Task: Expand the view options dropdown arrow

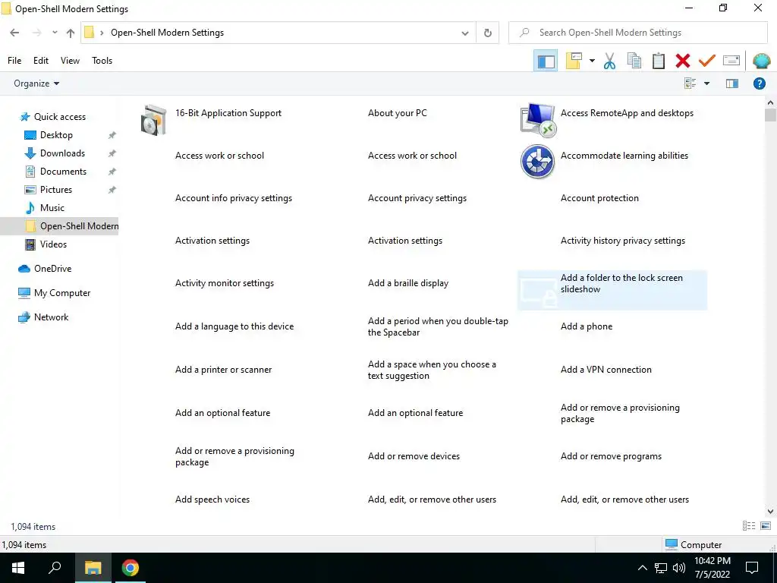Action: click(x=706, y=84)
